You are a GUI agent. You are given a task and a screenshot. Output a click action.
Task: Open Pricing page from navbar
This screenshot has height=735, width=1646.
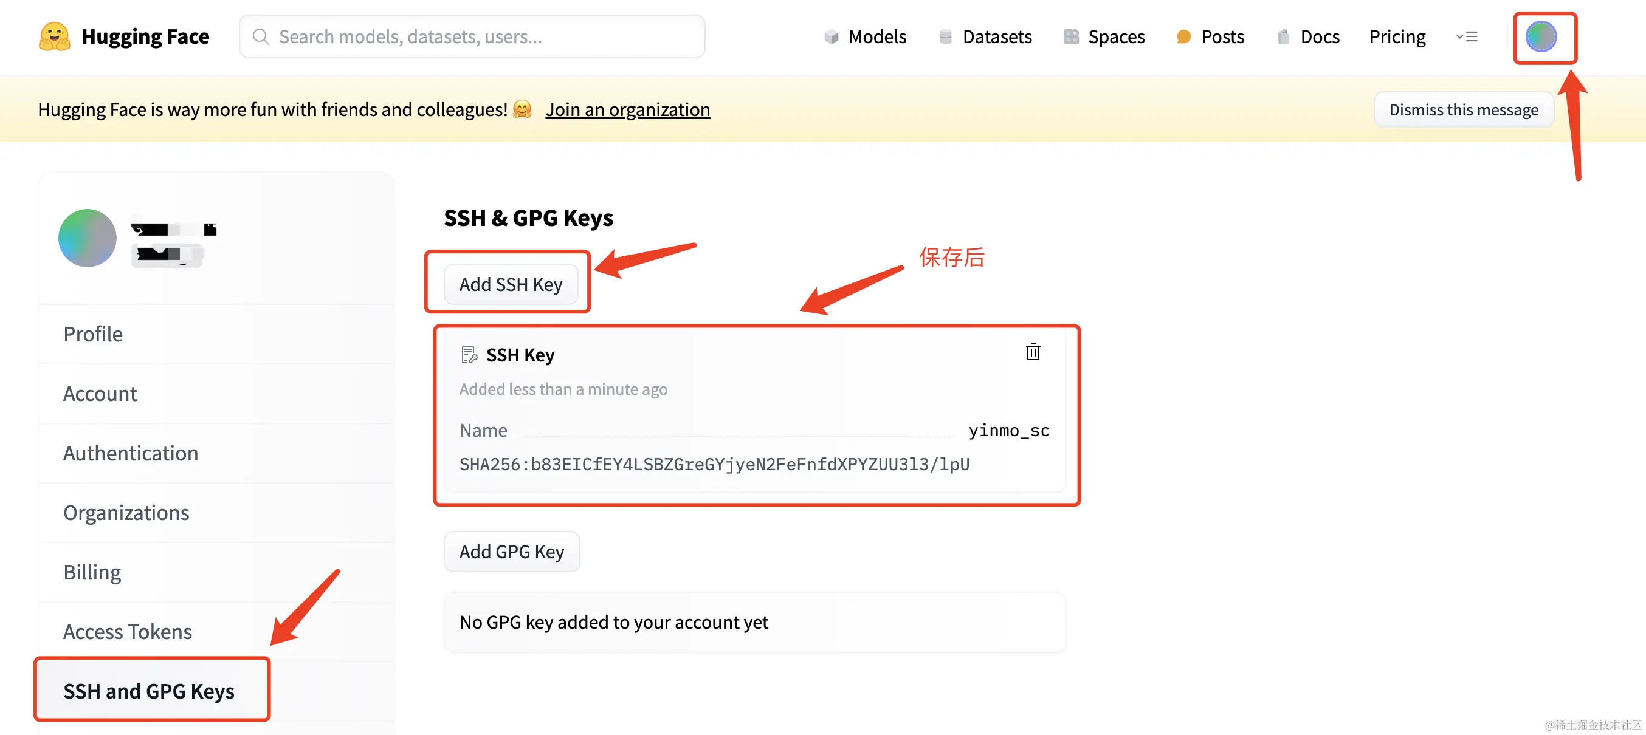pos(1397,37)
